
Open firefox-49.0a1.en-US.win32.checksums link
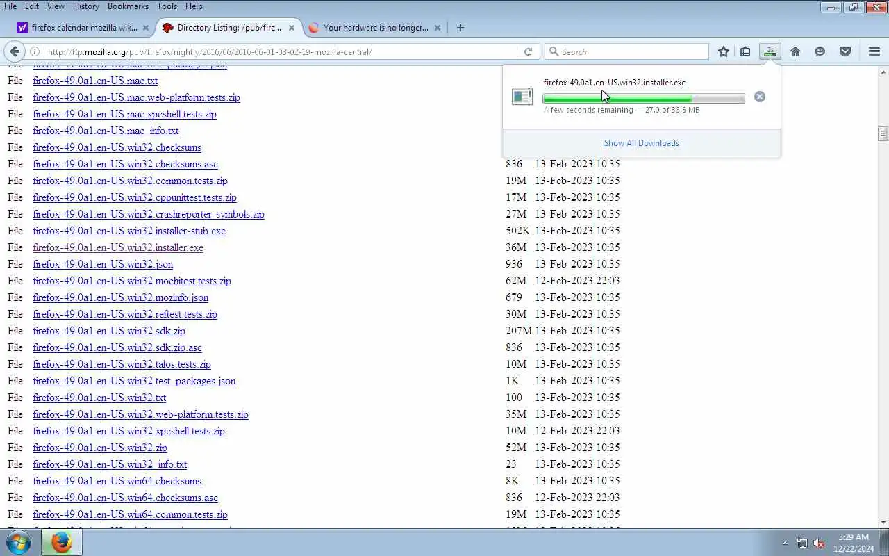click(x=117, y=147)
